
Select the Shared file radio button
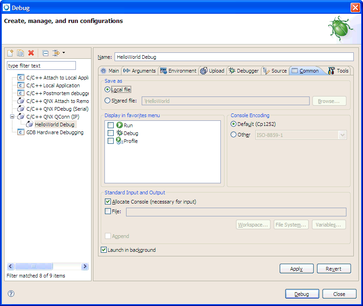(108, 101)
